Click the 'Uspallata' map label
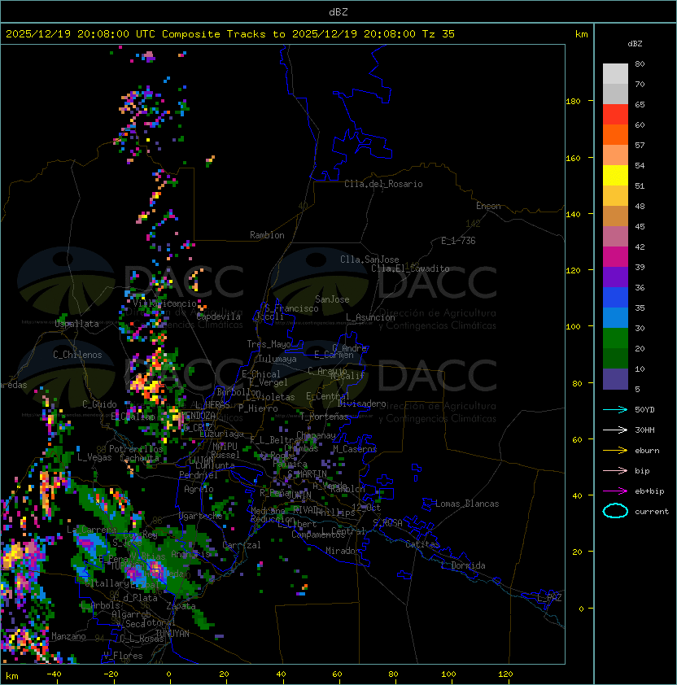The image size is (677, 685). click(x=76, y=324)
